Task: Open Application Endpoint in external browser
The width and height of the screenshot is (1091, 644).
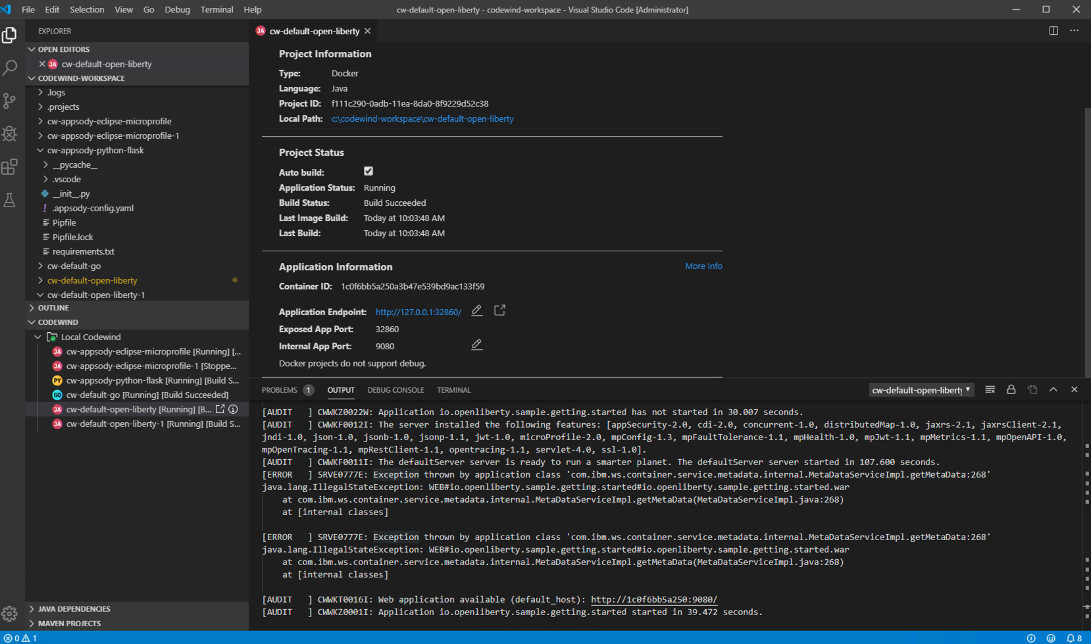Action: [500, 310]
